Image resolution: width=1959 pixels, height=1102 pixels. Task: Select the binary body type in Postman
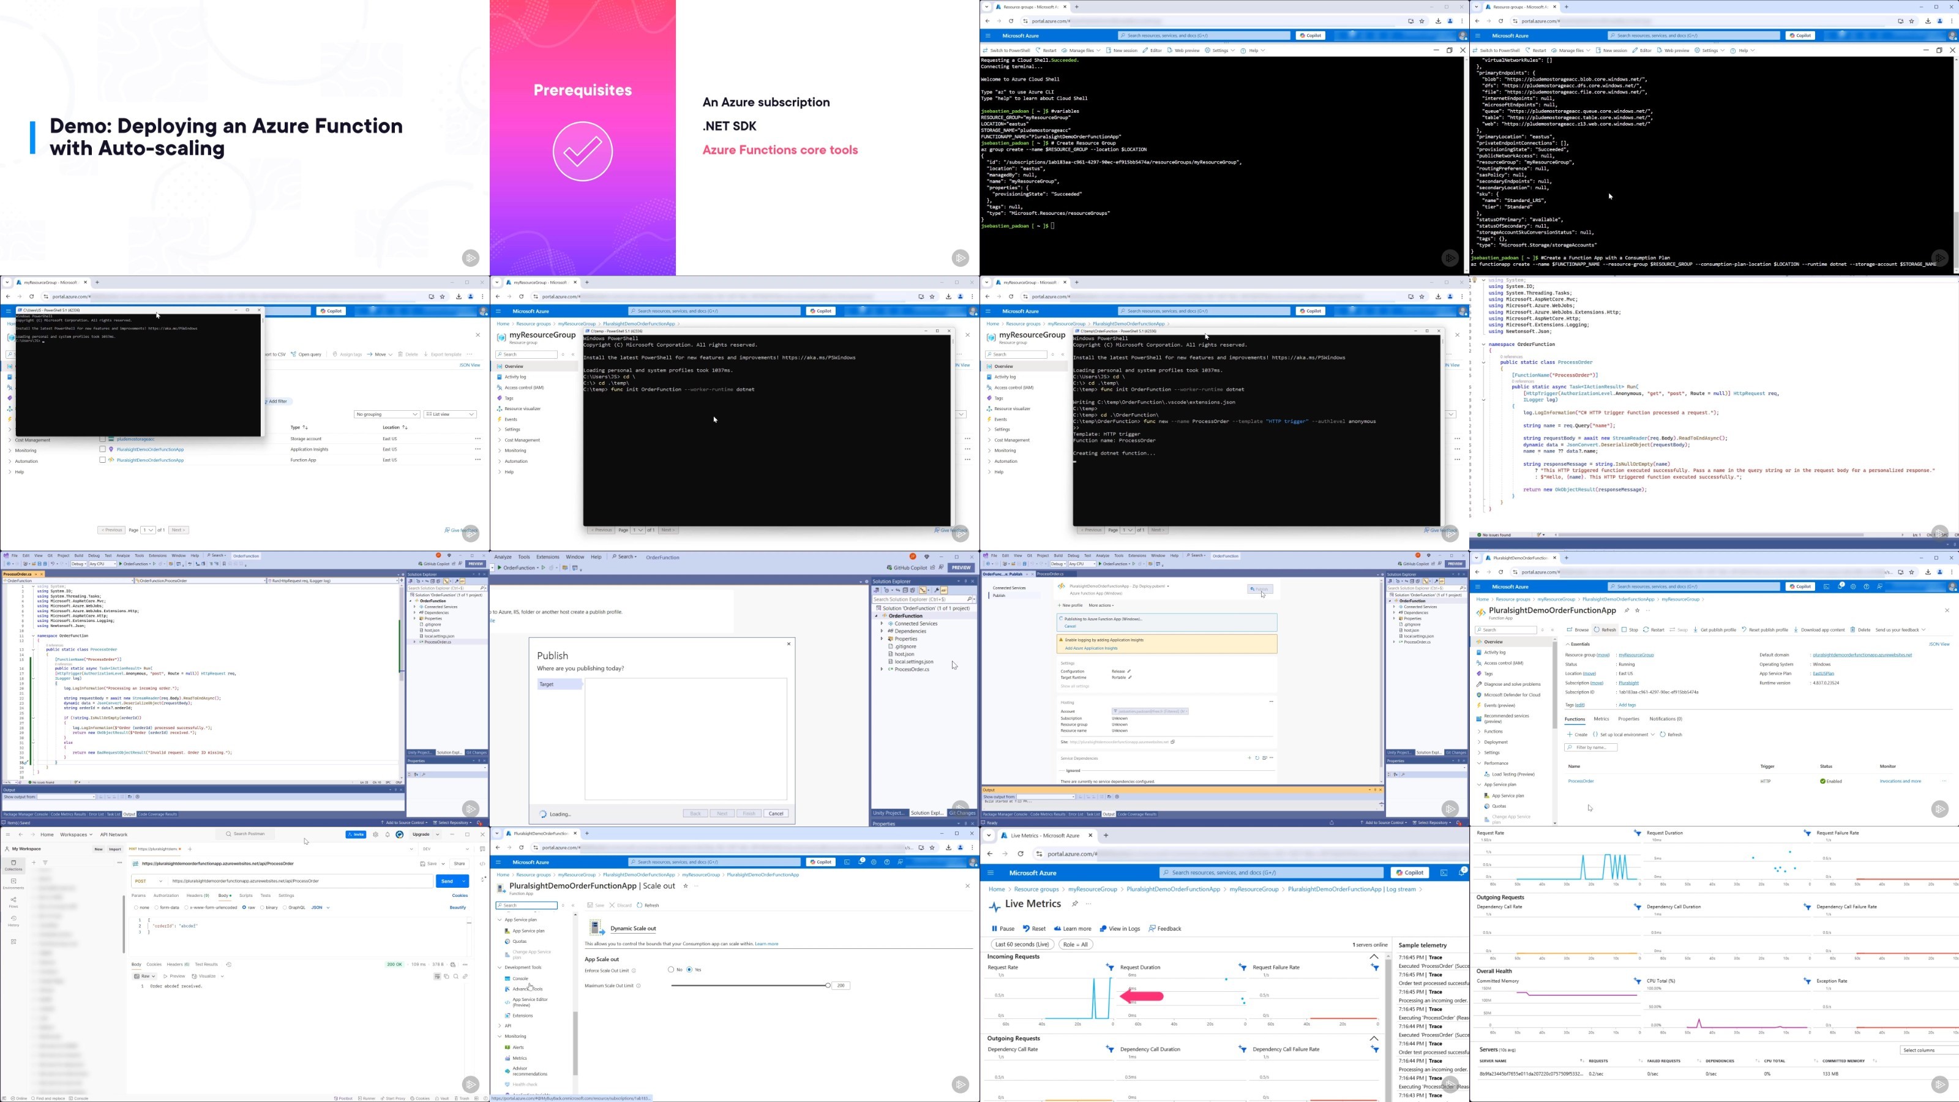click(269, 907)
